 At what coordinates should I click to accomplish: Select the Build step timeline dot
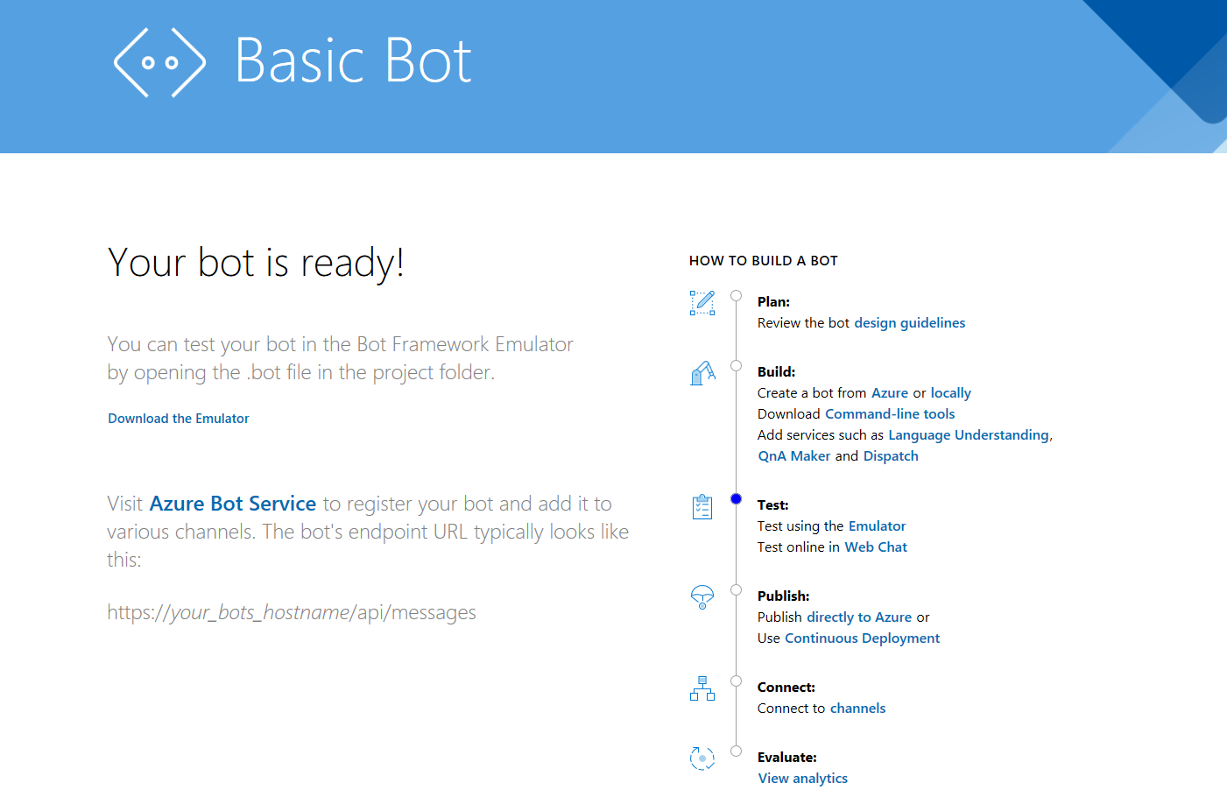(737, 366)
